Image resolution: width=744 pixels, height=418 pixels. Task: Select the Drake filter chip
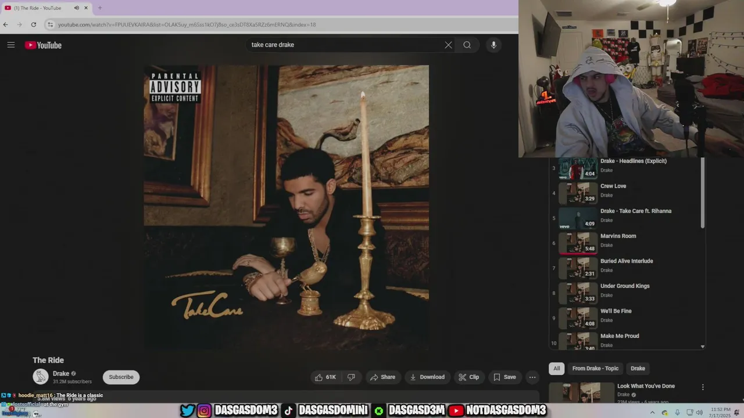coord(638,368)
